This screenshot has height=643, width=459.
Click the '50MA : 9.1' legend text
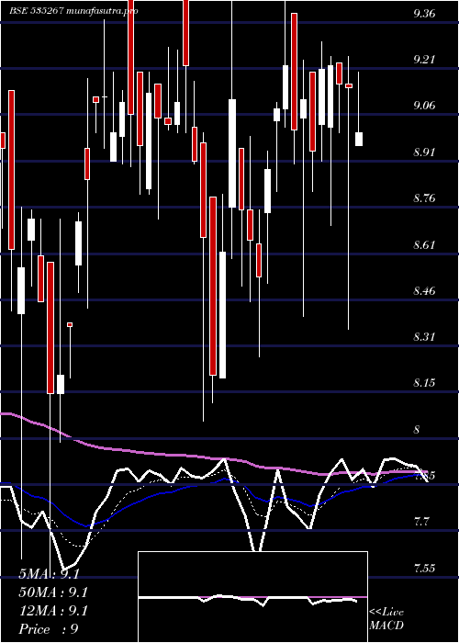point(53,592)
